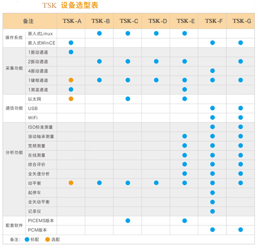Click the TSK-C dot in PICEMS版本 row
258x247 pixels.
[x=128, y=221]
